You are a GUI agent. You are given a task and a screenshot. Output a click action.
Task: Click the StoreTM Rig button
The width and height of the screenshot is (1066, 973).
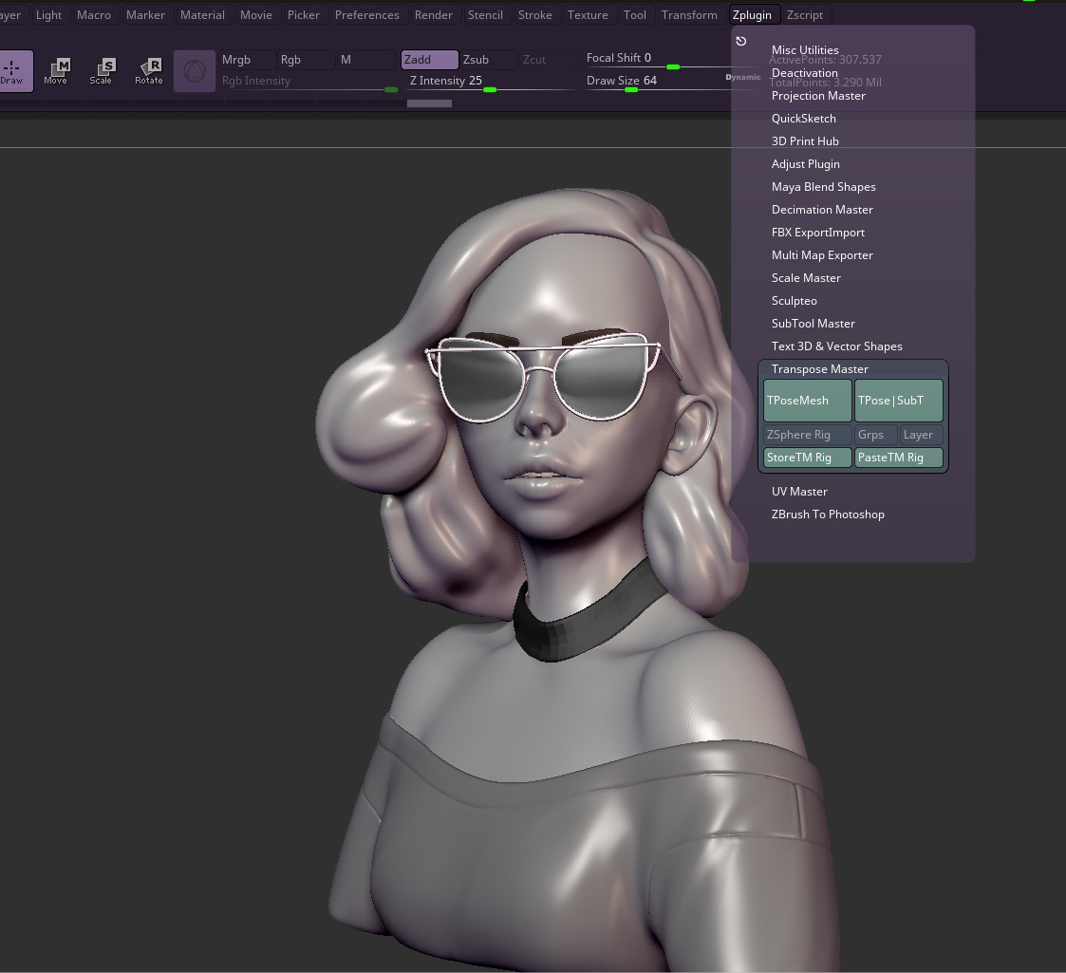808,458
